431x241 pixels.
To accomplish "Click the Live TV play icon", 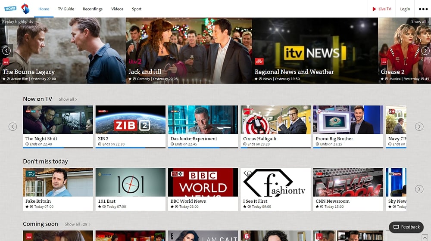I will click(x=374, y=9).
